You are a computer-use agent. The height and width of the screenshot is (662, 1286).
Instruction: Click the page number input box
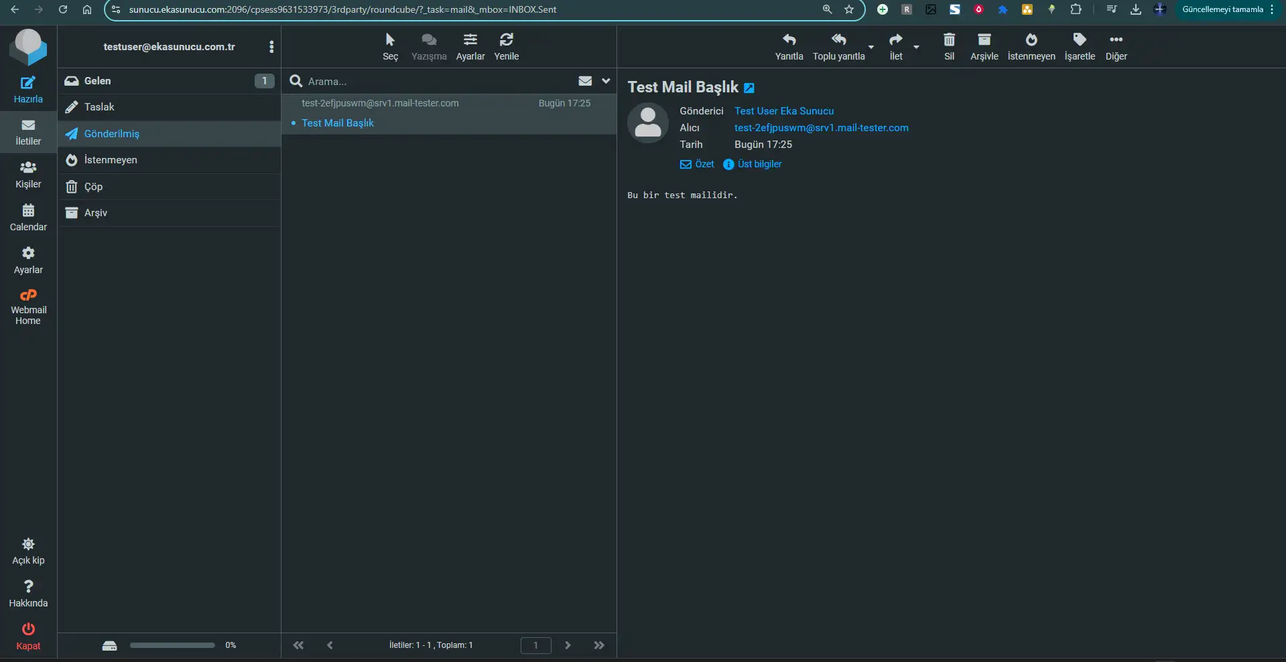[536, 645]
